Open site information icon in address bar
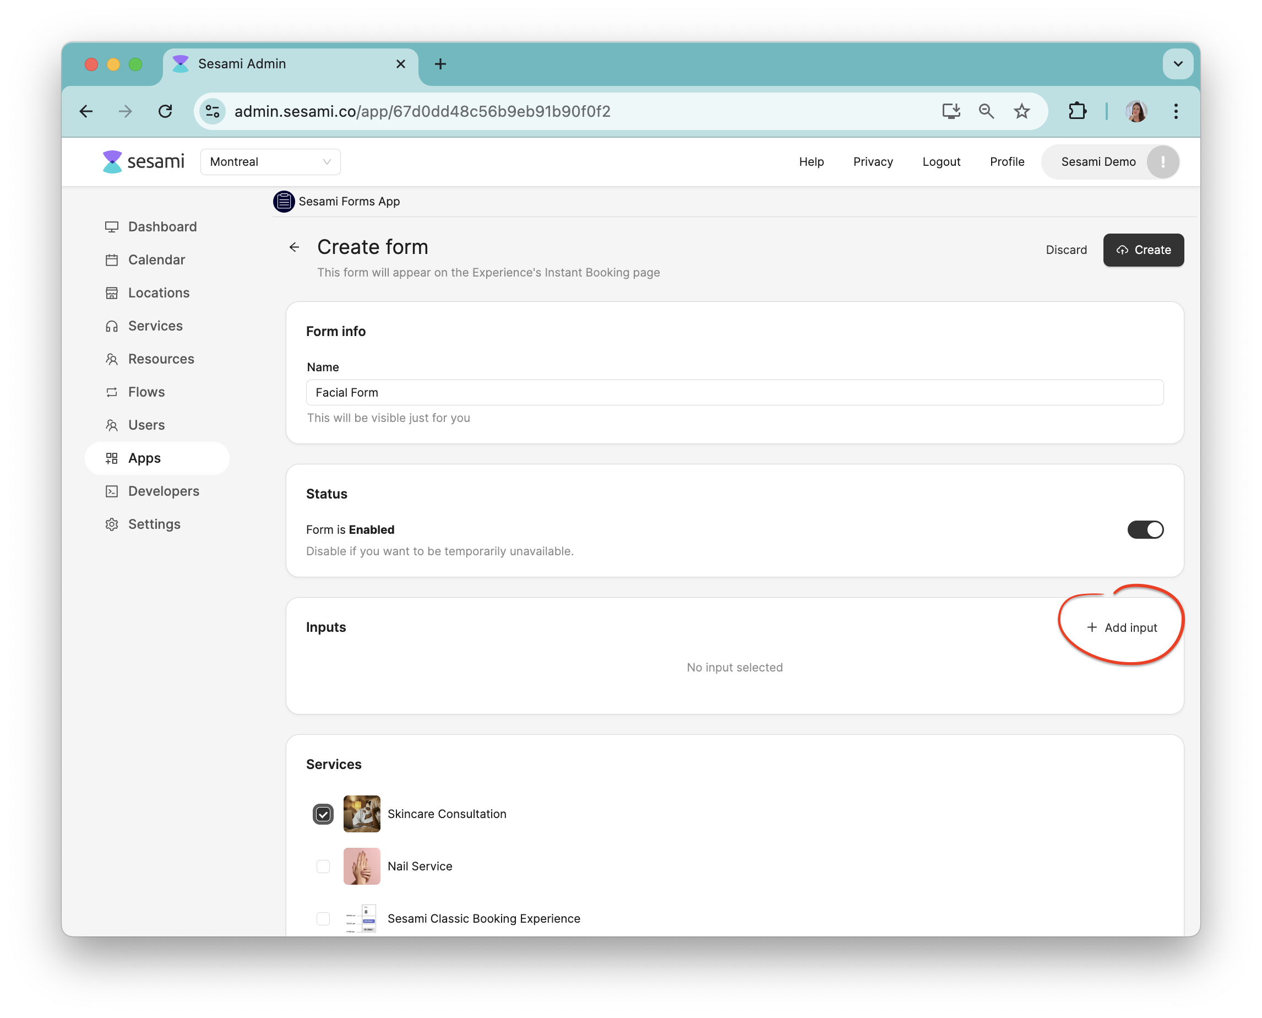 click(213, 111)
